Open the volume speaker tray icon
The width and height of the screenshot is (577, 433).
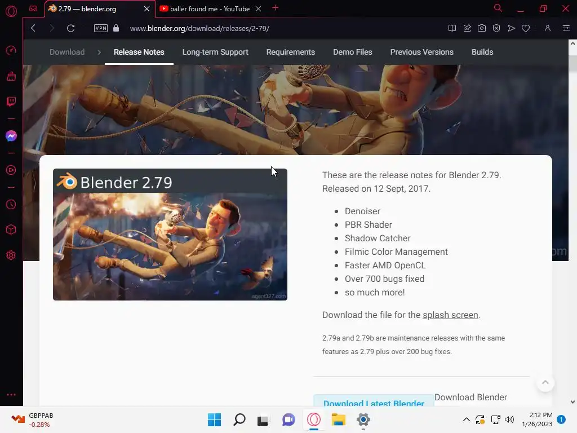click(509, 419)
